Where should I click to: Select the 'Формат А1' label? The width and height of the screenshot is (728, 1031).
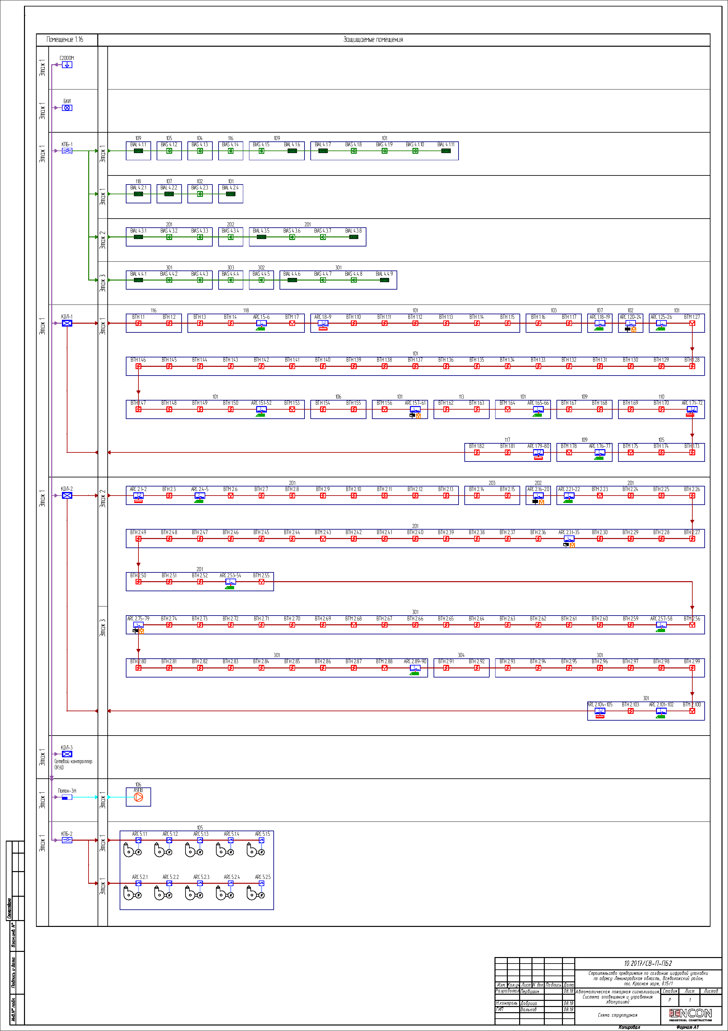pyautogui.click(x=687, y=1027)
